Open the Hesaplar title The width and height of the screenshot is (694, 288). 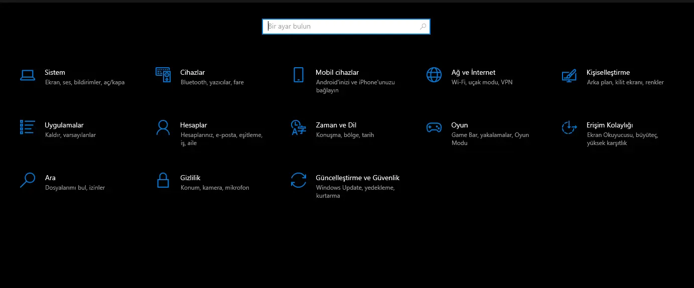tap(194, 125)
